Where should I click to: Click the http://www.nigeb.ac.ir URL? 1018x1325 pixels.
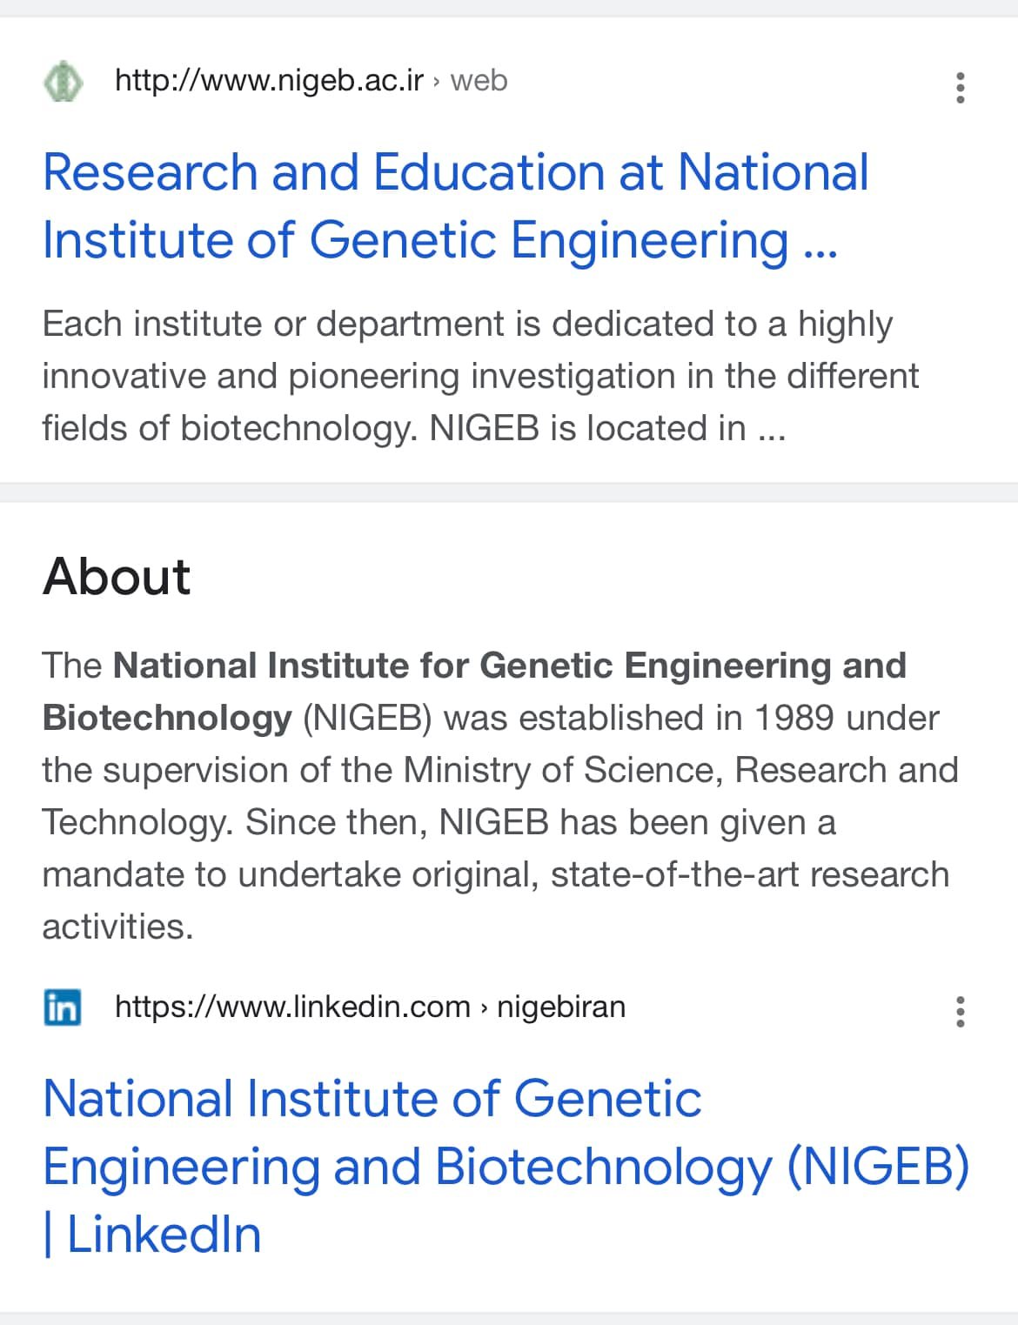point(269,81)
